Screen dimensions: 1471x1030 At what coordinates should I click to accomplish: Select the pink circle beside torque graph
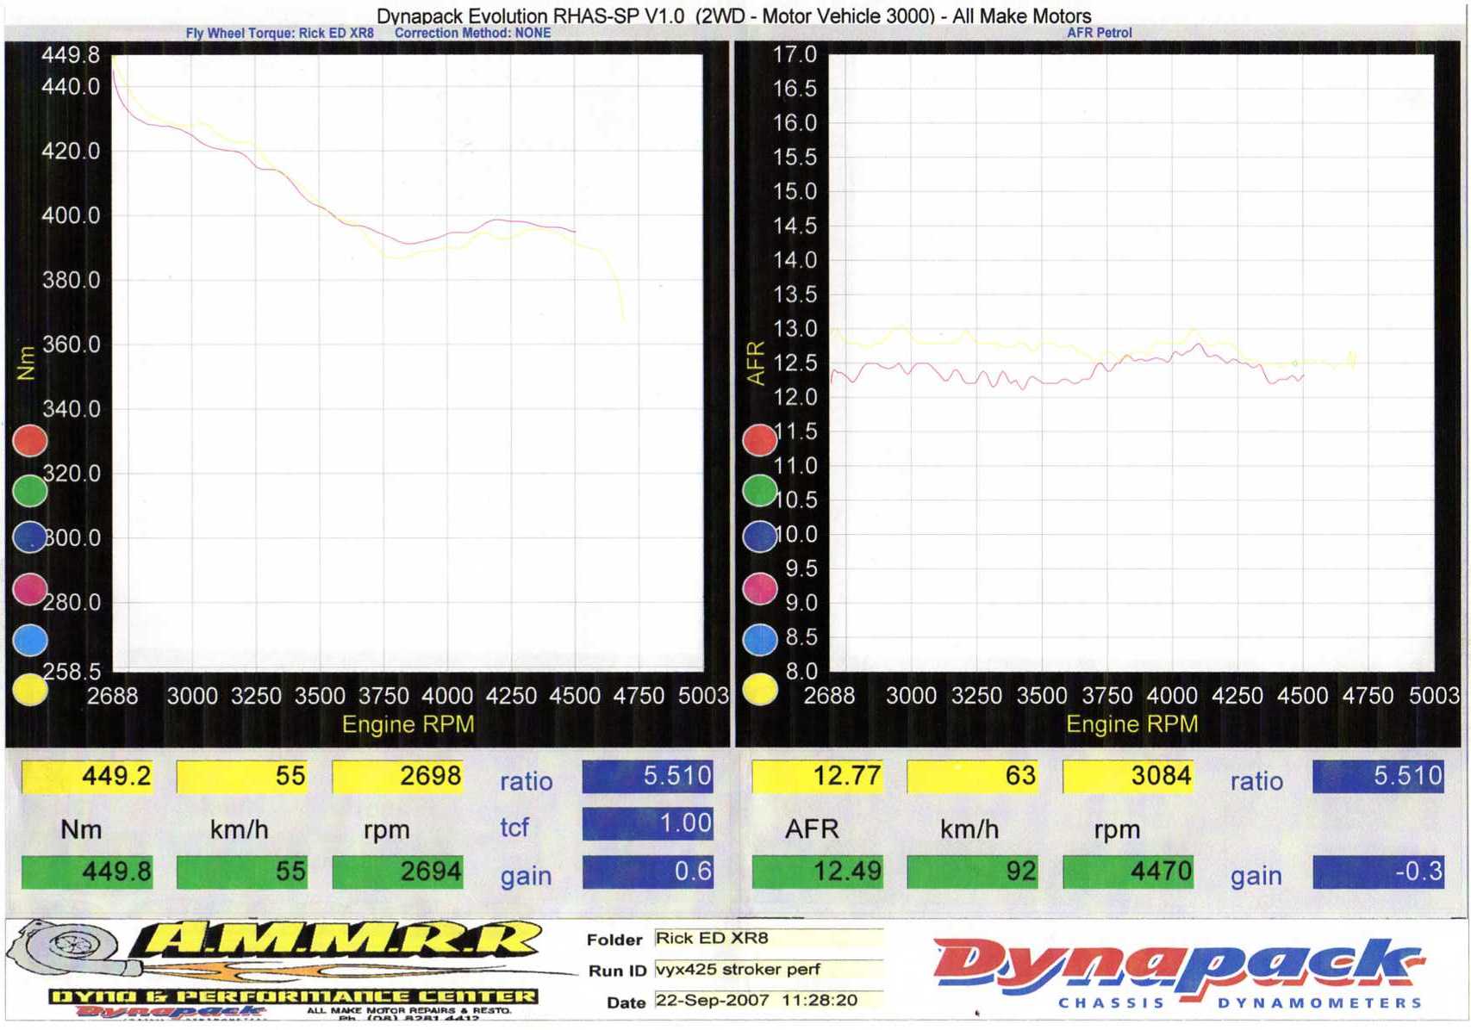30,589
